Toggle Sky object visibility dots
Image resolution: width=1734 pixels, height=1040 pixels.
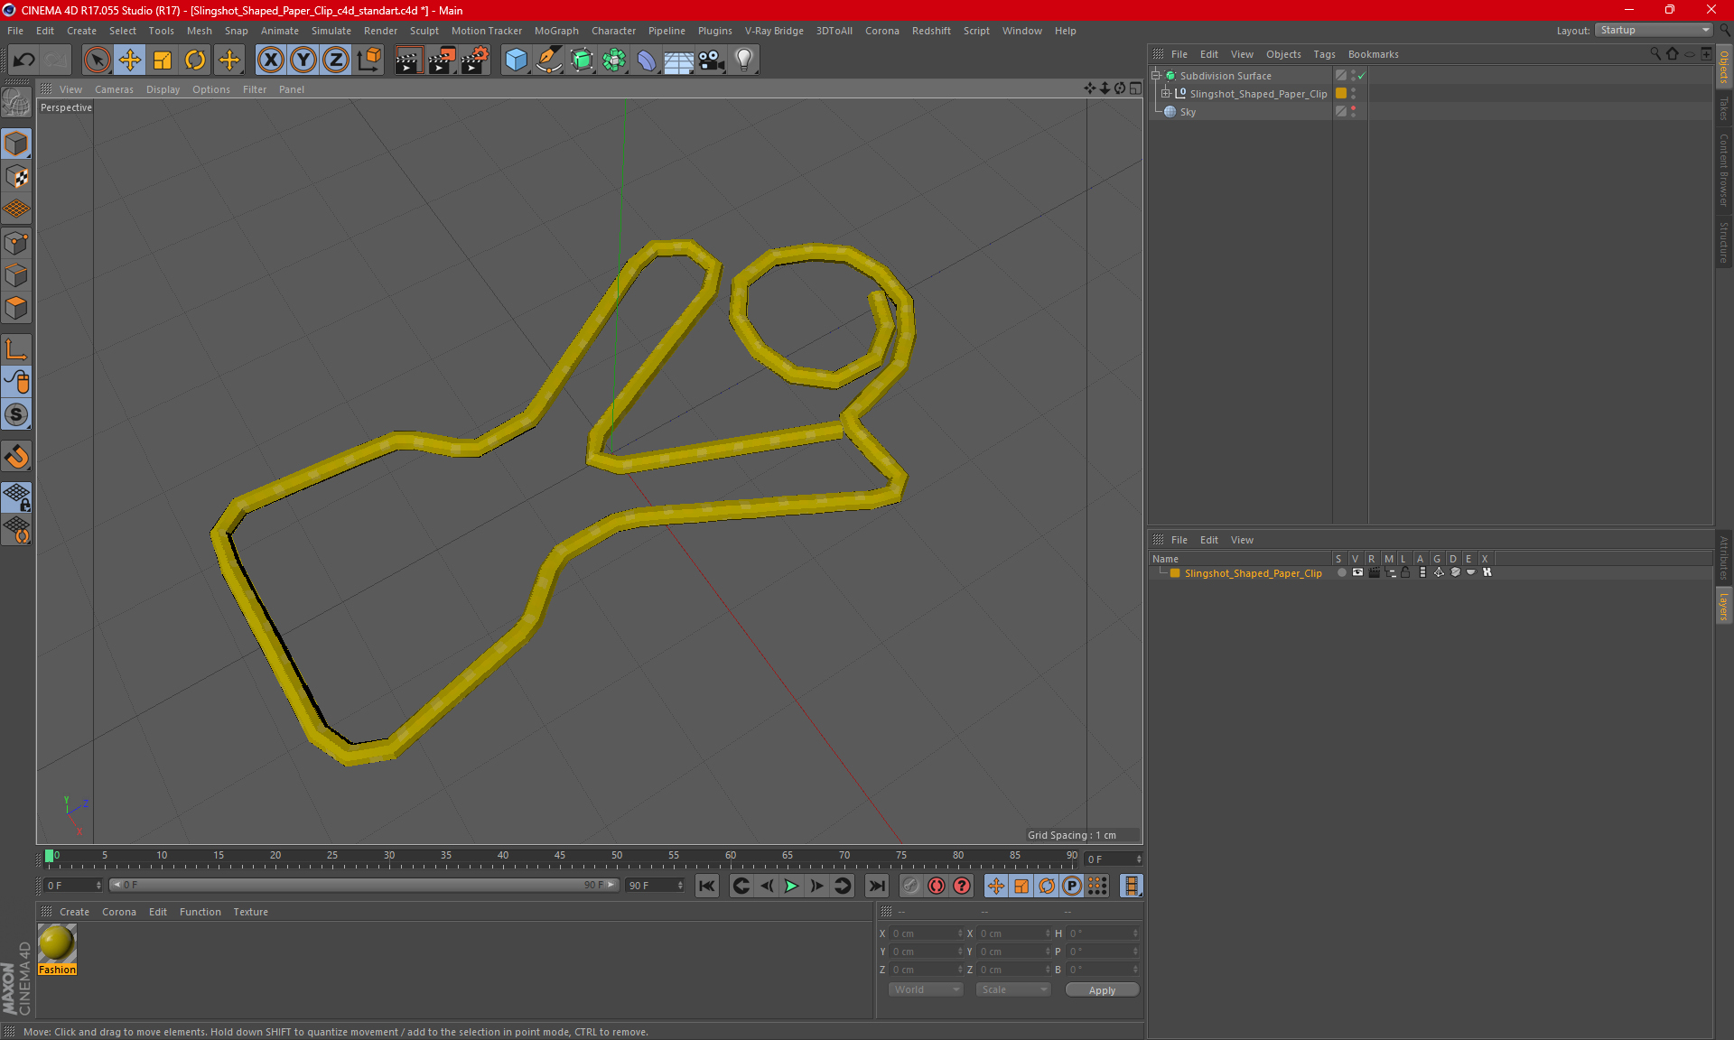1353,111
